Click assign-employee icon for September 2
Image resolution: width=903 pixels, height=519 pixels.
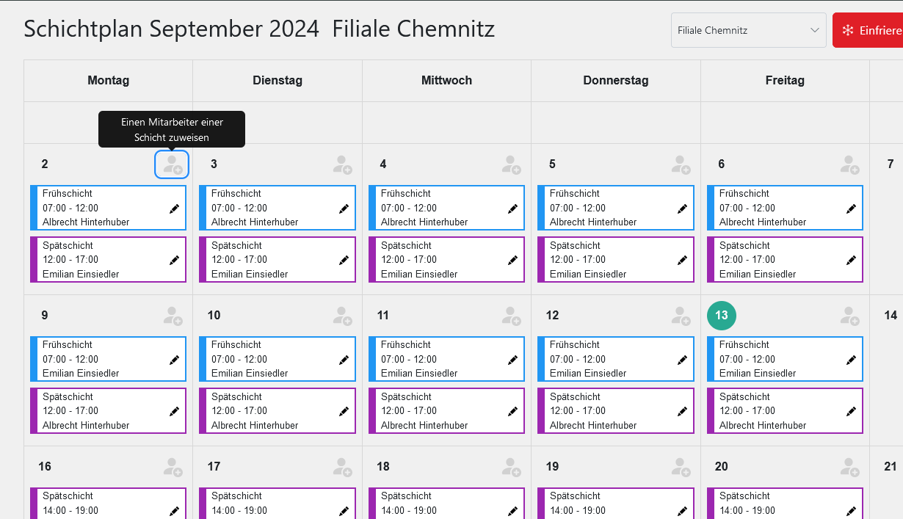point(172,164)
